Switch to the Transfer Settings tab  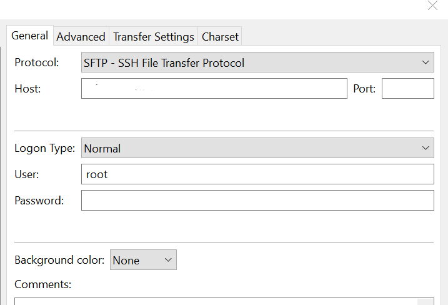coord(153,37)
